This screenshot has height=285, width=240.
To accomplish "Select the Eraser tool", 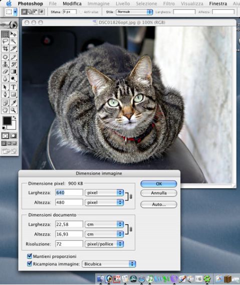I will tap(6, 71).
